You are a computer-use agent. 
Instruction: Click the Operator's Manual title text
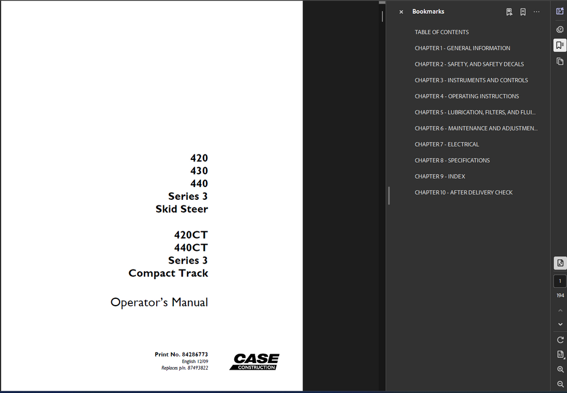(x=159, y=302)
